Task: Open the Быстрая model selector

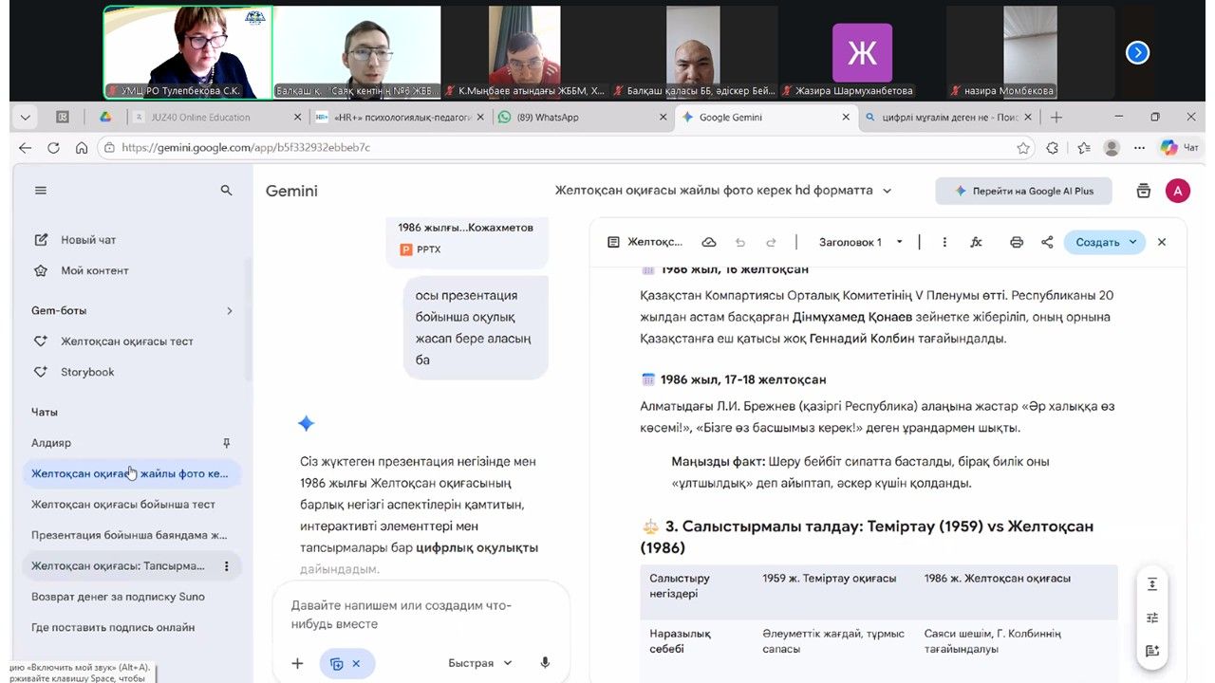Action: (x=480, y=663)
